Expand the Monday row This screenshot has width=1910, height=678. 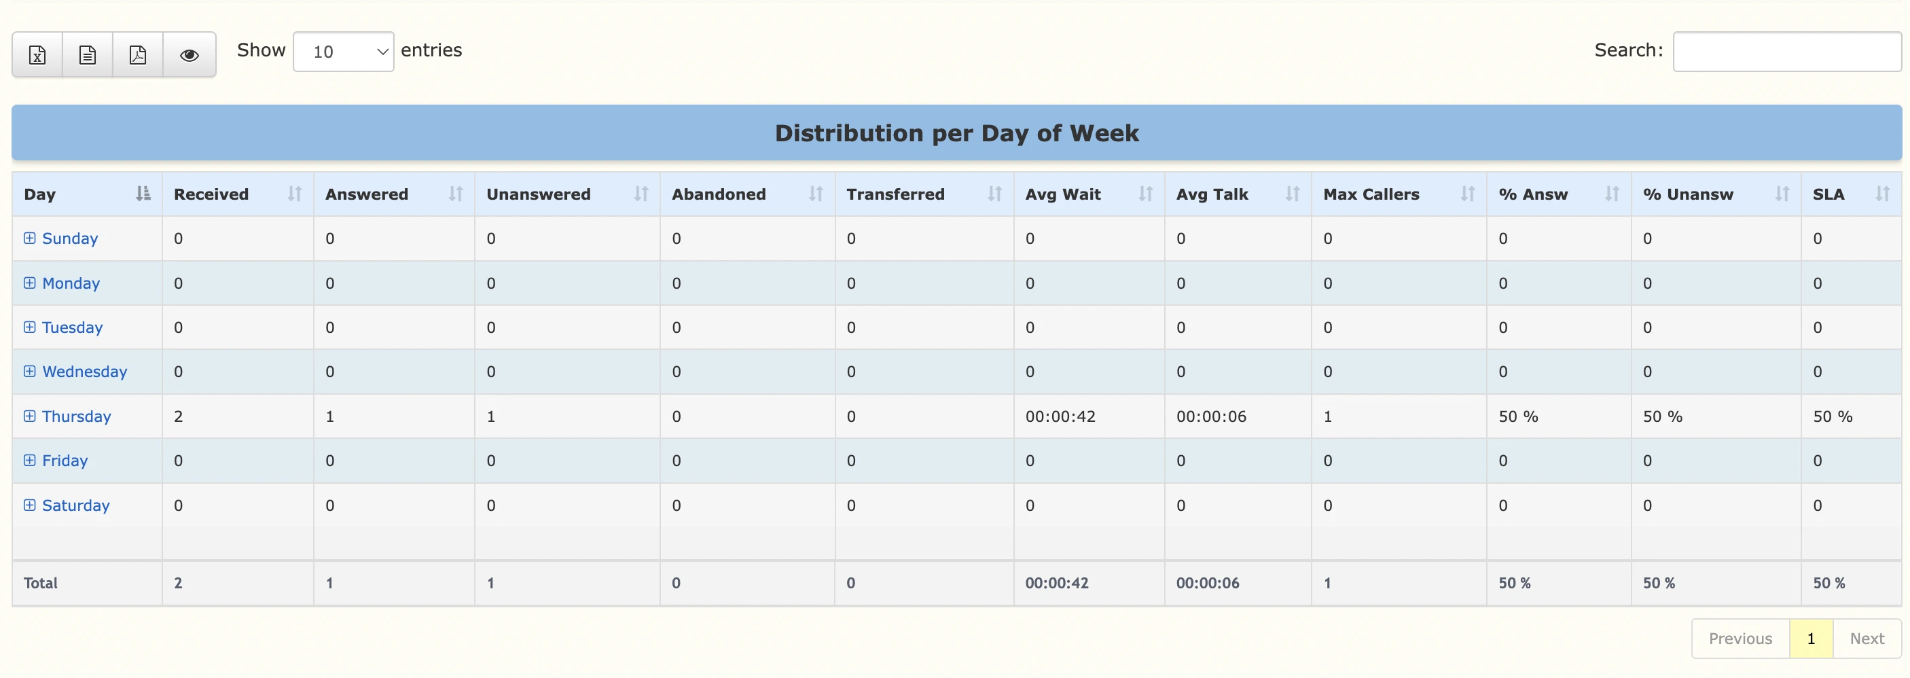(30, 283)
